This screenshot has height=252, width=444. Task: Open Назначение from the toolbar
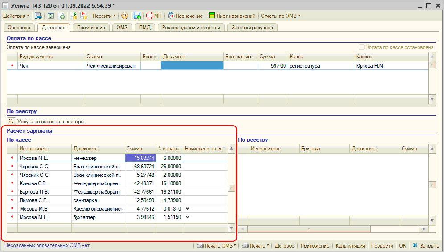point(185,16)
